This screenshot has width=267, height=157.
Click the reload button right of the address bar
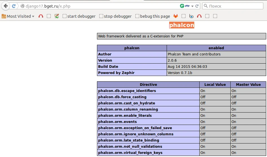pyautogui.click(x=197, y=6)
